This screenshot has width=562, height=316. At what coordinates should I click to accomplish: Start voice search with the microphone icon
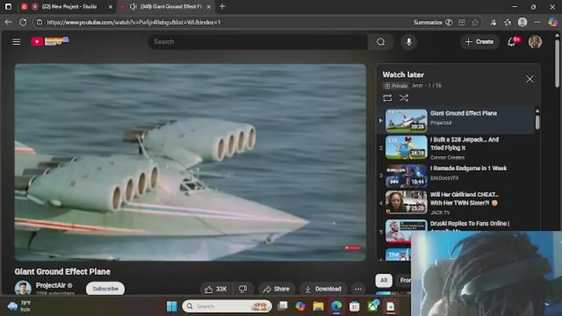pyautogui.click(x=409, y=42)
